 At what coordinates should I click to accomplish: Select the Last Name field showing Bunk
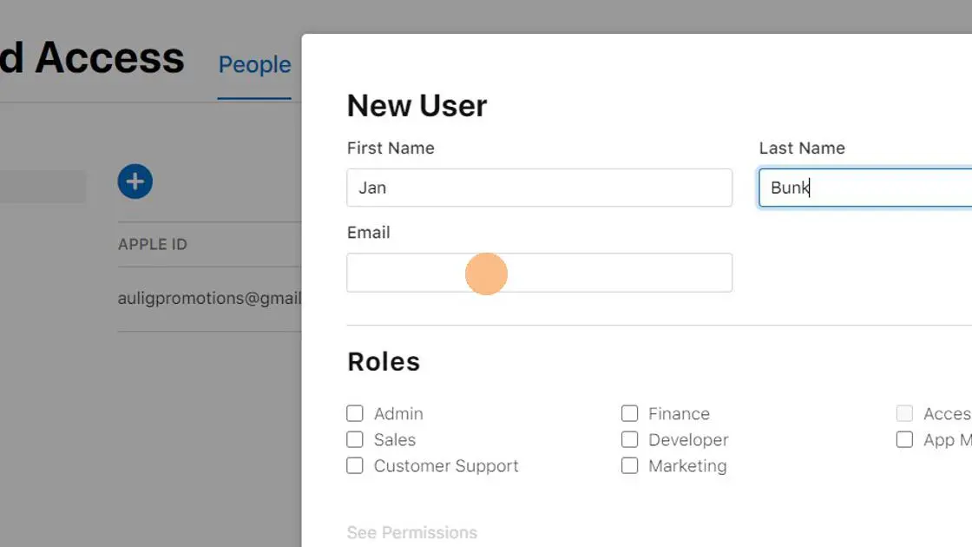pyautogui.click(x=864, y=188)
